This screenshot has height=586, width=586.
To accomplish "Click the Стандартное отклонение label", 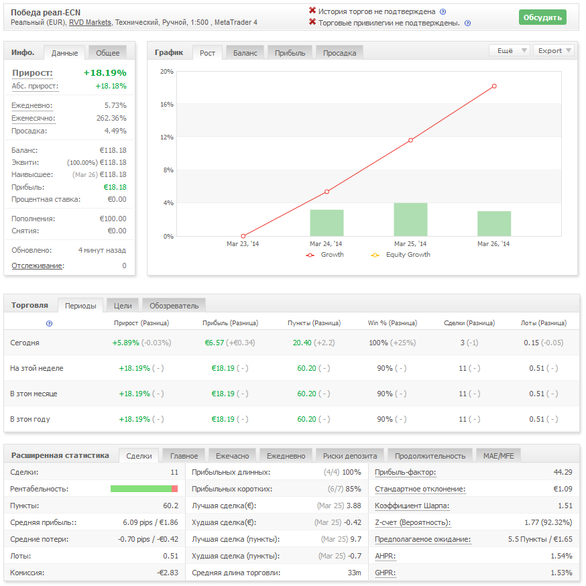I will [420, 489].
